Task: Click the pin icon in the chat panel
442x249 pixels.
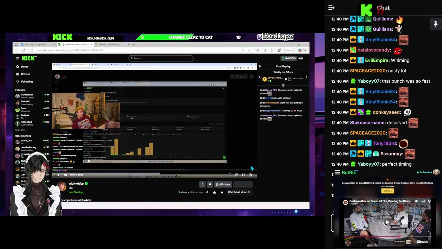Action: 436,24
